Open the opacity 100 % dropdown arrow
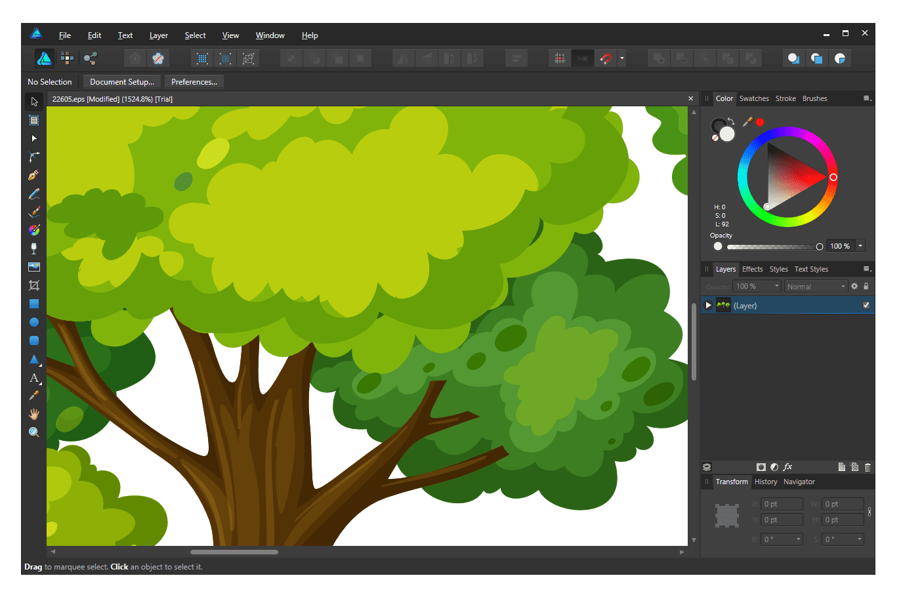Screen dimensions: 901x601 tap(860, 246)
